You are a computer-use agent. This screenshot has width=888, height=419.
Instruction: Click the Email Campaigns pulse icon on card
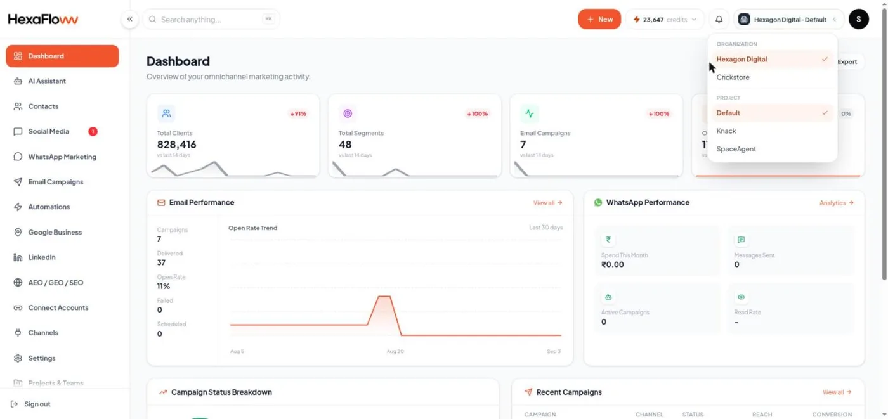click(529, 113)
